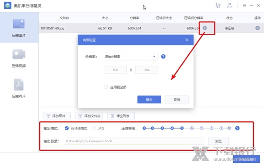Click the 添加文件夹 button

pos(89,116)
